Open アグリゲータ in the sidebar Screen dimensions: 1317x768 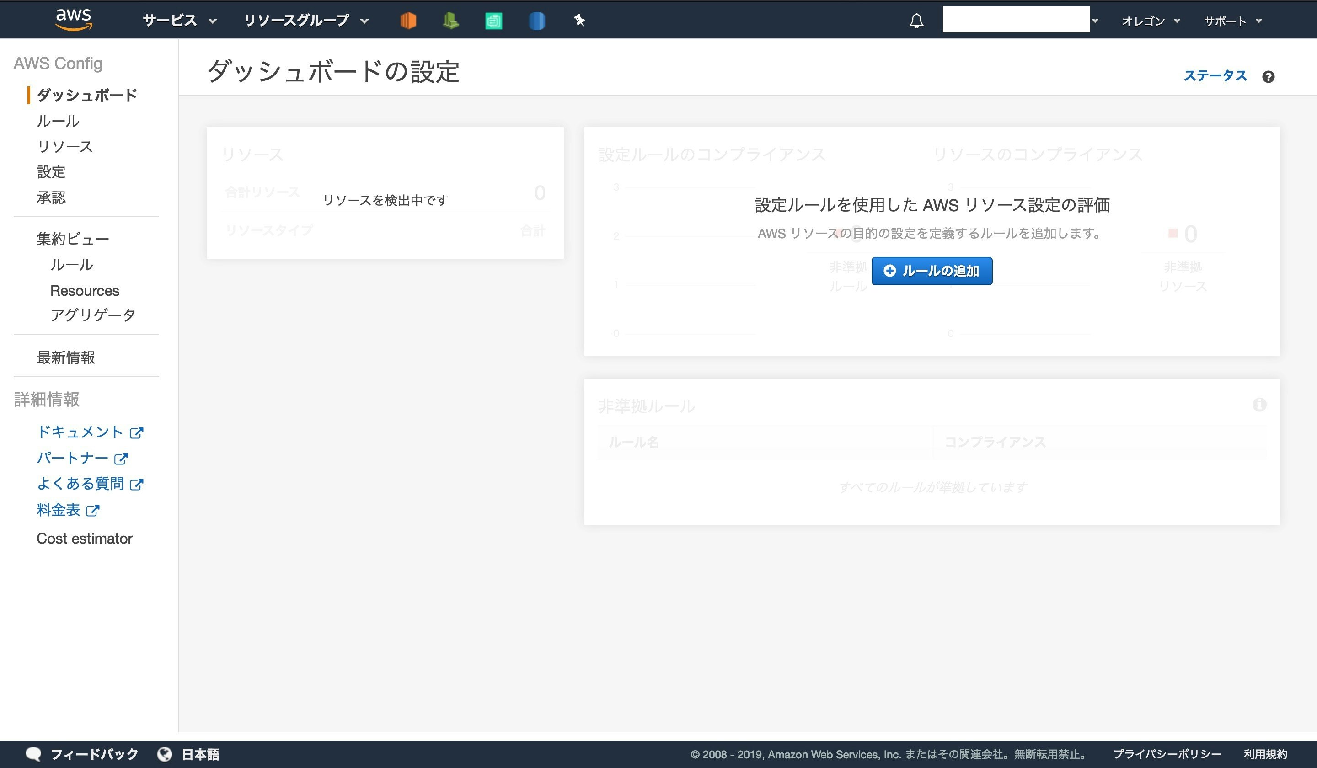93,315
